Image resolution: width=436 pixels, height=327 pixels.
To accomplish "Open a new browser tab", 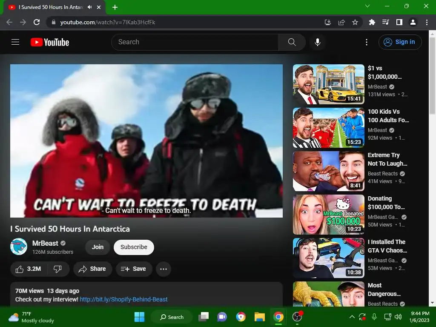I will (115, 7).
